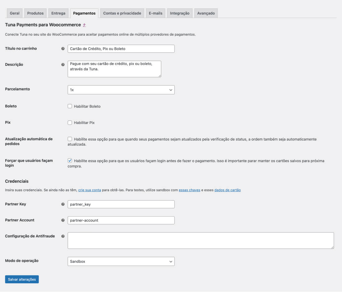The width and height of the screenshot is (342, 292).
Task: Open the Integração tab
Action: (180, 13)
